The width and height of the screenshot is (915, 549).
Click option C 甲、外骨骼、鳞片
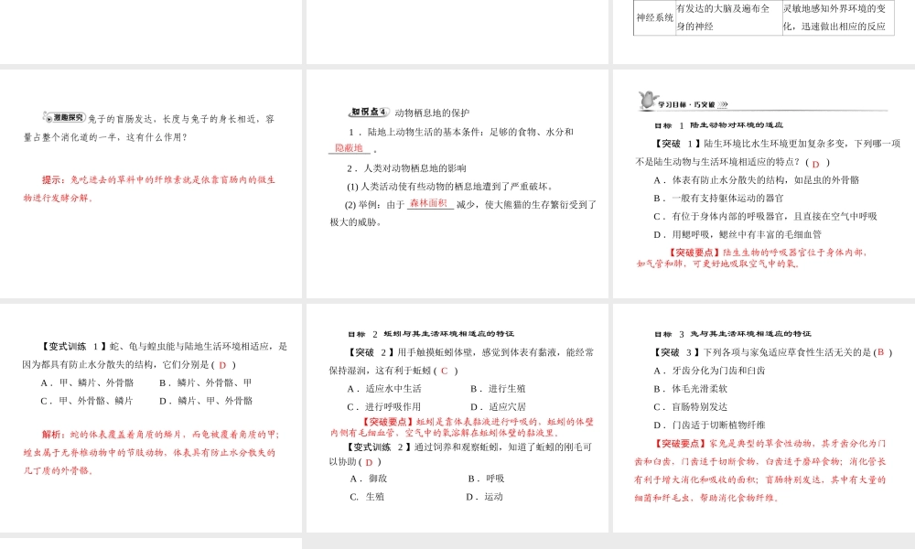pyautogui.click(x=88, y=401)
